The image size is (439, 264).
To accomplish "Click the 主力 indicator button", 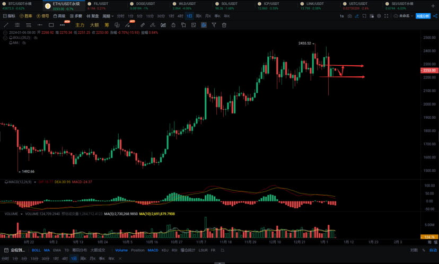I will [x=80, y=25].
